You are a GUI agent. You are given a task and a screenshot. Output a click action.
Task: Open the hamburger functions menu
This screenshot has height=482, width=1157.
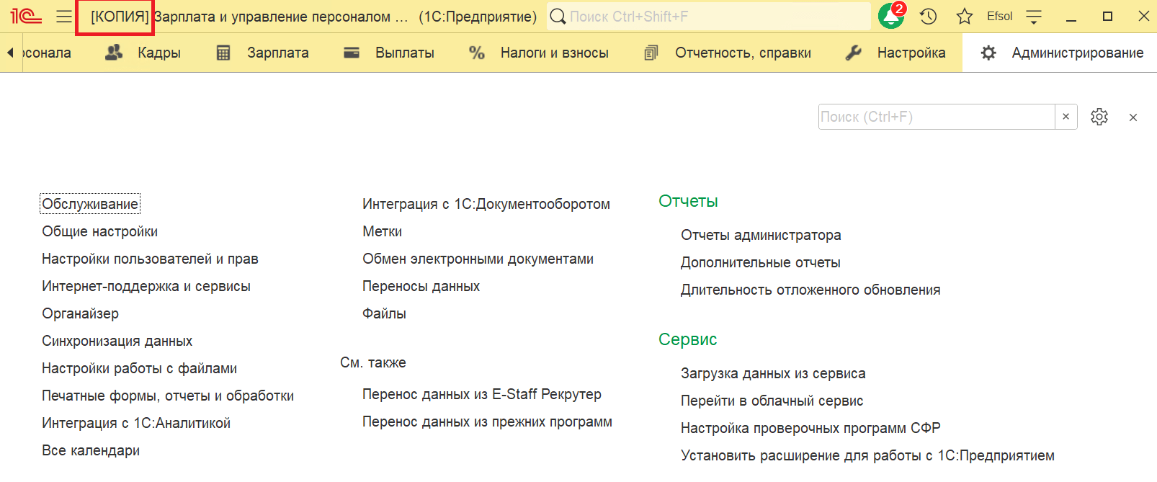tap(64, 16)
